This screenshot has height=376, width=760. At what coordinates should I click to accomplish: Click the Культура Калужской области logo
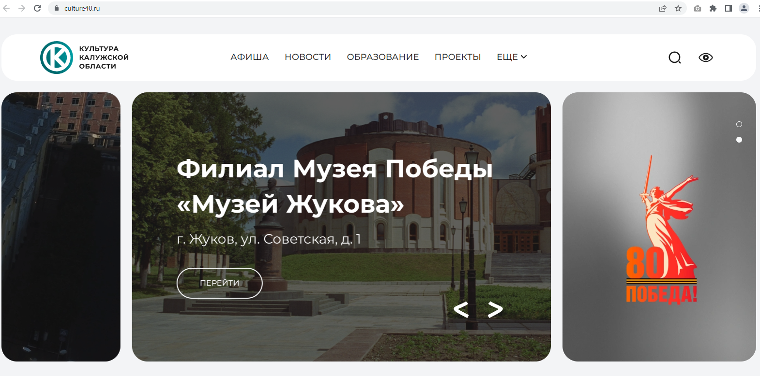[57, 58]
